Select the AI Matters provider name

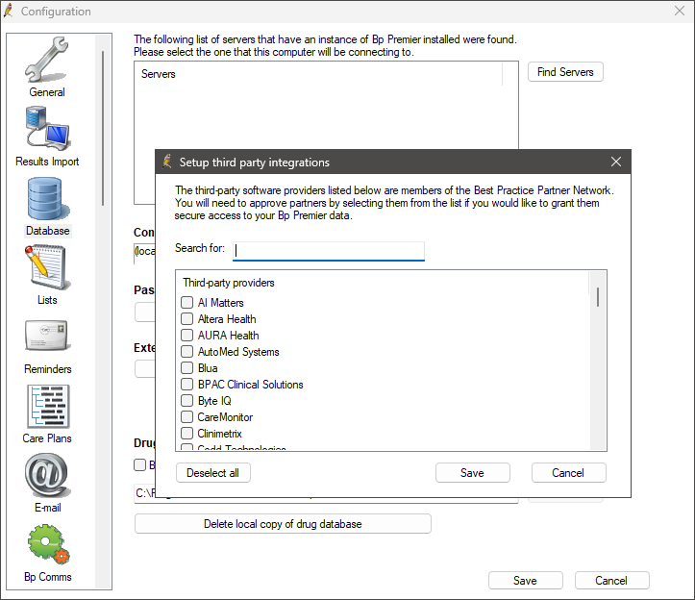pyautogui.click(x=221, y=303)
